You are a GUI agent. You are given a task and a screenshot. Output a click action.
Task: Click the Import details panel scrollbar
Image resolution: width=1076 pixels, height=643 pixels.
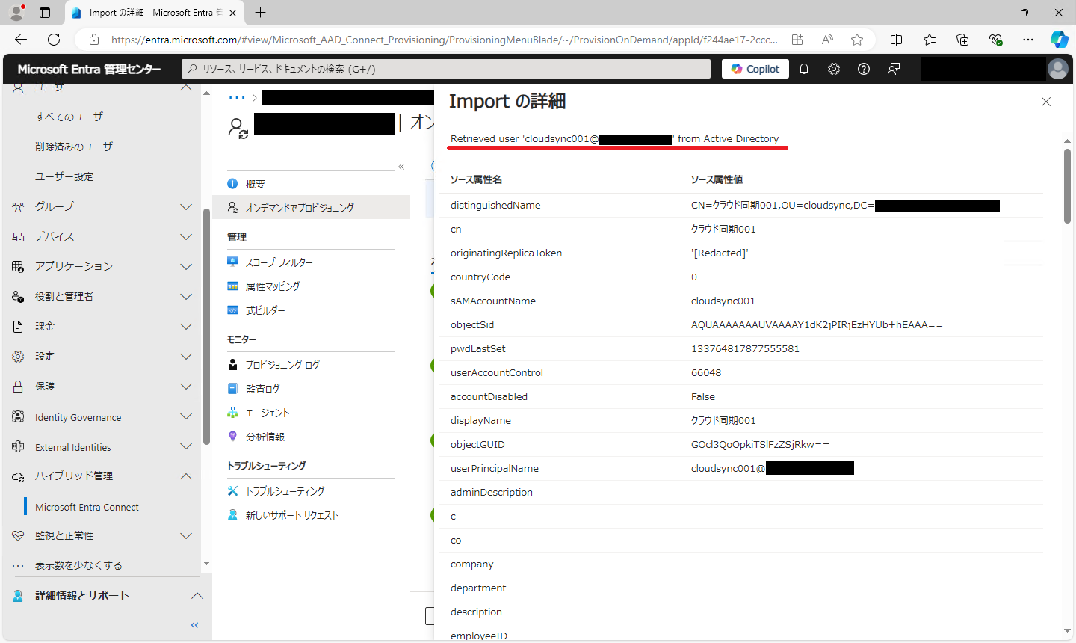coord(1068,185)
